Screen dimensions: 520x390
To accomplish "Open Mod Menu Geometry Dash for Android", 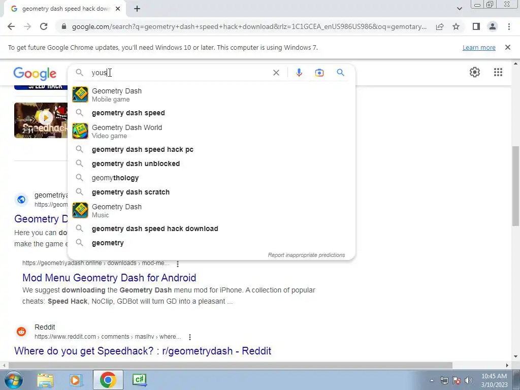I will point(109,278).
